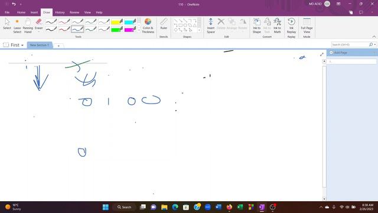Select the green highlighter
This screenshot has height=213, width=378.
pyautogui.click(x=117, y=29)
